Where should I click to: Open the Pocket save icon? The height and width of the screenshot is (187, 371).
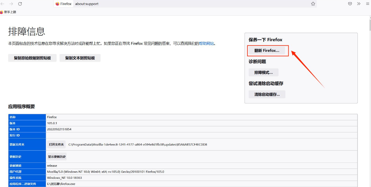350,4
